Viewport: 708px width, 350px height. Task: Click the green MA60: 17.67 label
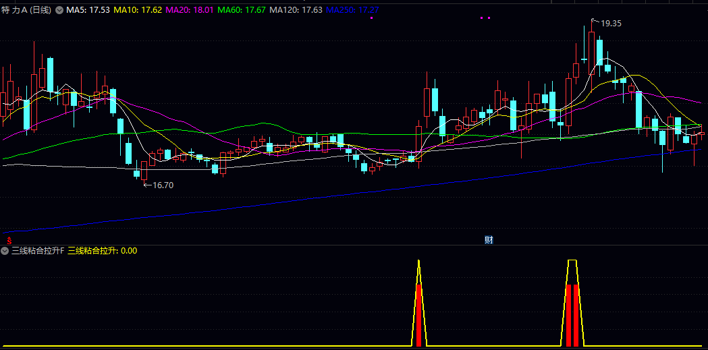click(242, 10)
